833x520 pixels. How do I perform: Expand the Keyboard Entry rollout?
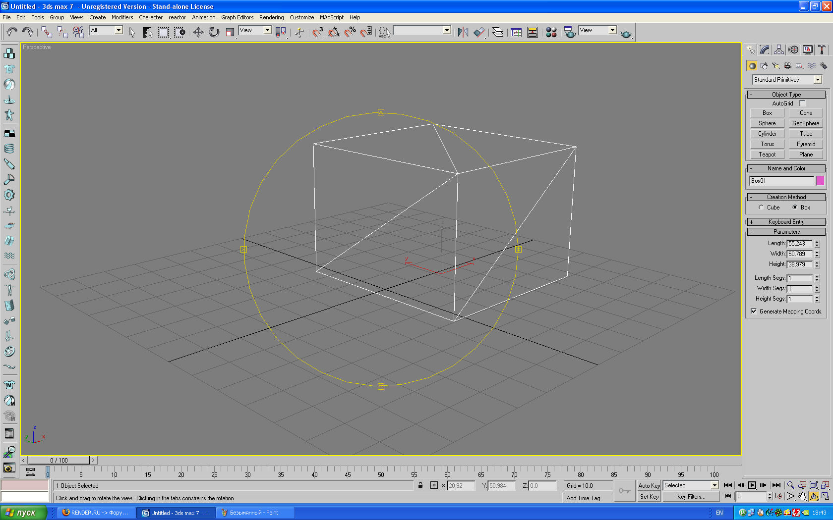tap(786, 222)
